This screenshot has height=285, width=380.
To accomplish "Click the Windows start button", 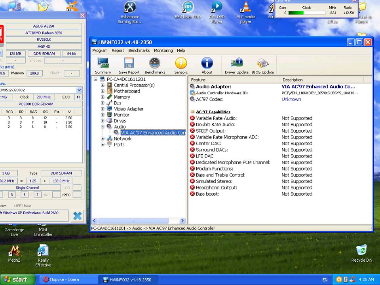I will tap(18, 279).
